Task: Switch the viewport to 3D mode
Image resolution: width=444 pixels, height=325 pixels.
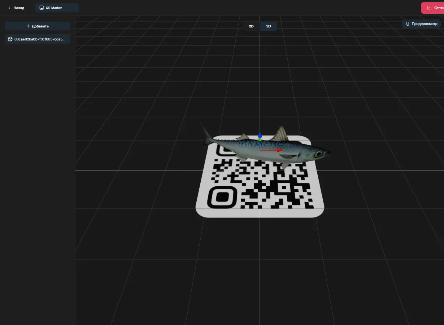Action: point(269,26)
